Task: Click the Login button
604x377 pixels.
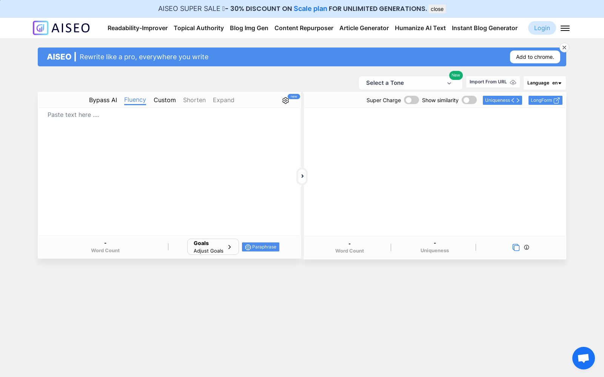Action: (542, 28)
